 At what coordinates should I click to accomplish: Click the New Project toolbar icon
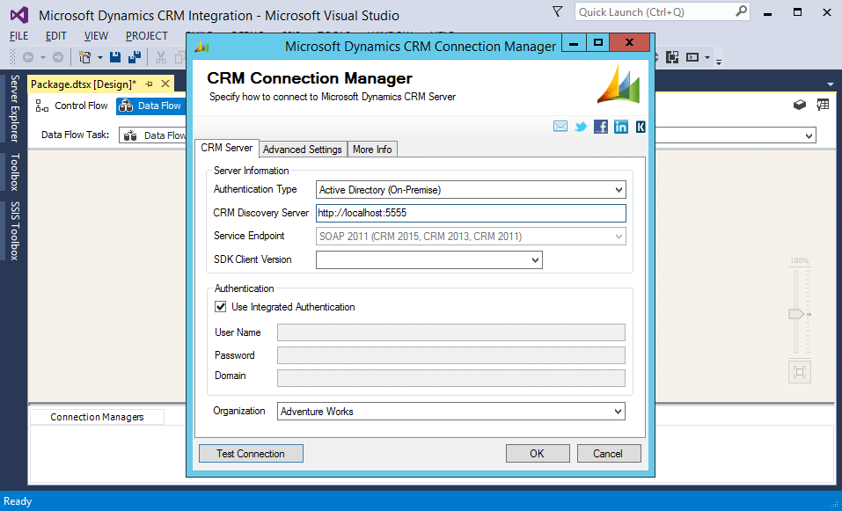click(x=84, y=57)
